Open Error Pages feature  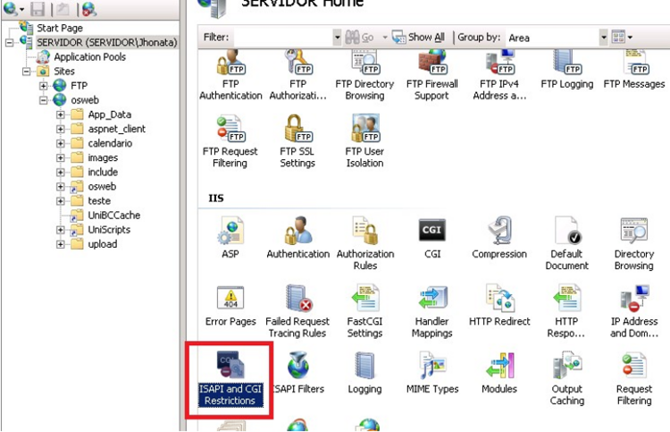point(230,306)
